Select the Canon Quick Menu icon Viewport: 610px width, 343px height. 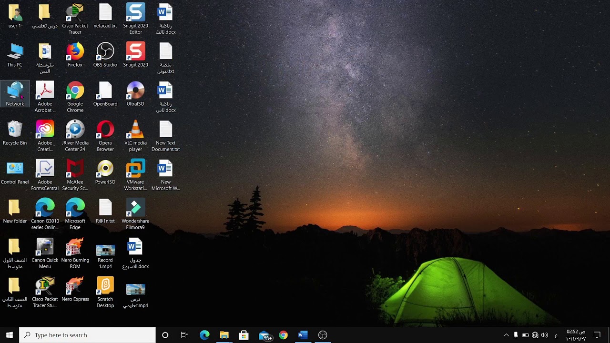pos(45,253)
